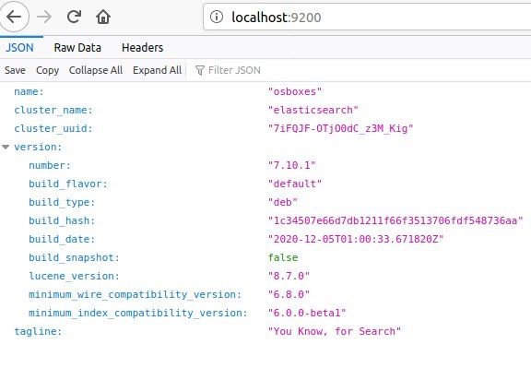Image resolution: width=531 pixels, height=368 pixels.
Task: Select the number key
Action: 50,165
